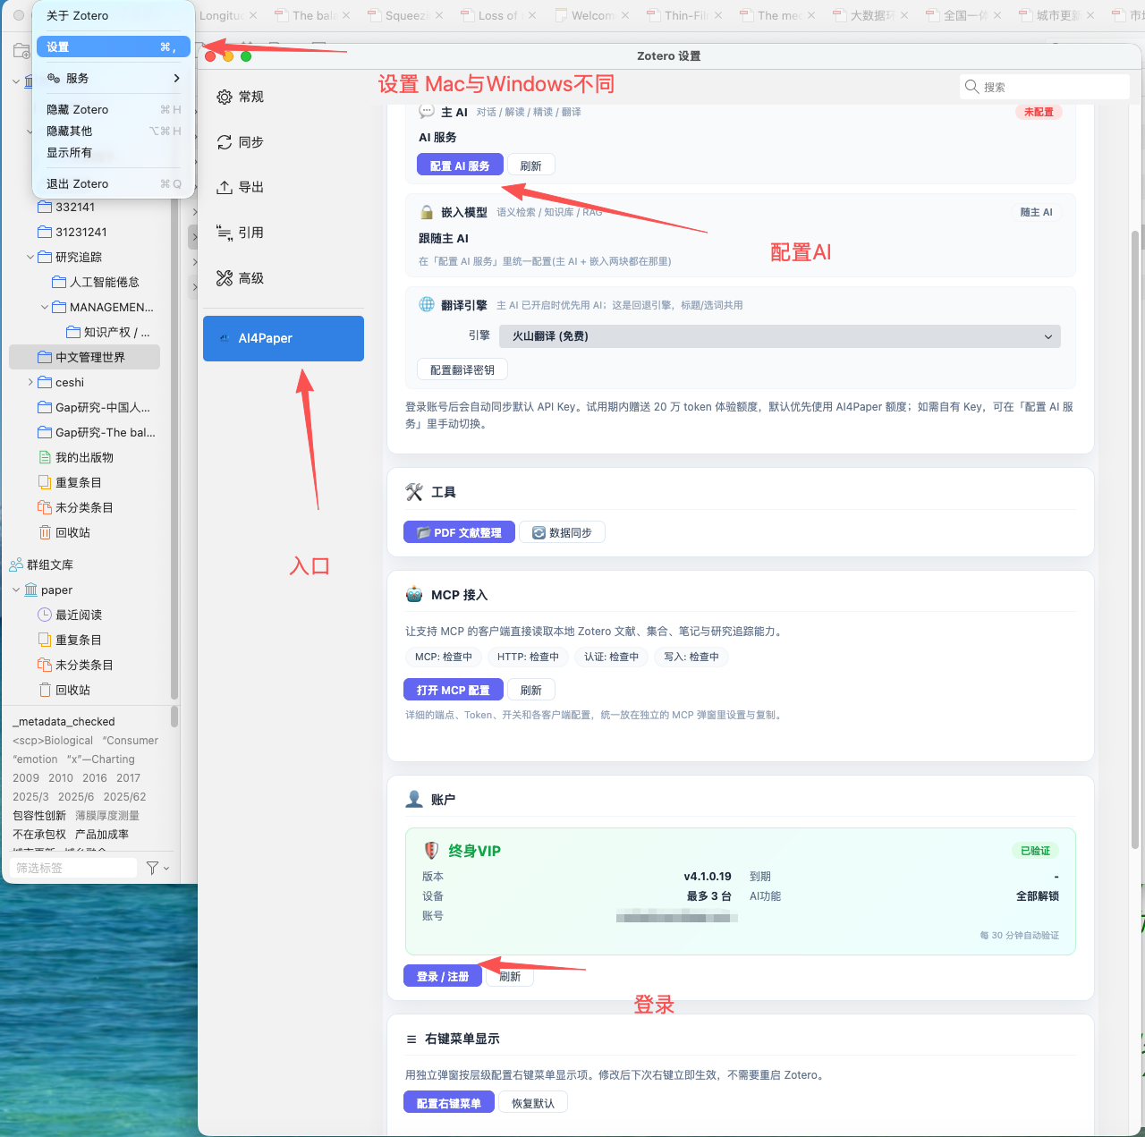Click 登录 / 注册 button
The height and width of the screenshot is (1137, 1145).
[x=443, y=976]
